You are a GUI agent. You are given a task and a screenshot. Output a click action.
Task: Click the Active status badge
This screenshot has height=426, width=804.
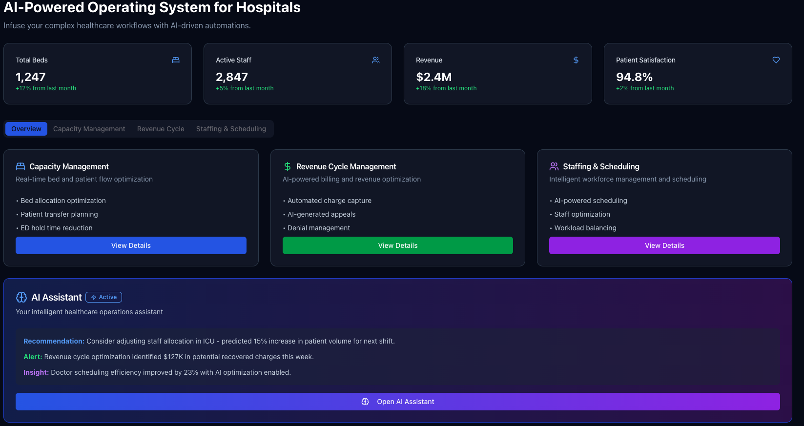[x=103, y=297]
